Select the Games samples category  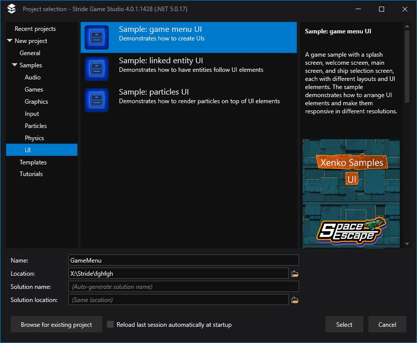click(34, 90)
